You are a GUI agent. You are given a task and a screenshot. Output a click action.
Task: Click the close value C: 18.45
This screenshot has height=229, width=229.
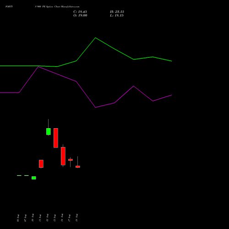80,12
